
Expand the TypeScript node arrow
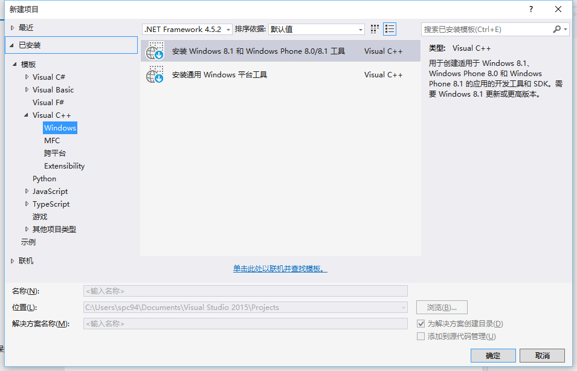click(x=27, y=204)
